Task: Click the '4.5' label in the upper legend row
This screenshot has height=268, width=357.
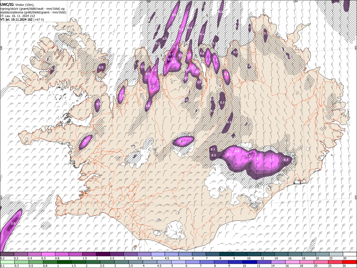Action: click(167, 258)
